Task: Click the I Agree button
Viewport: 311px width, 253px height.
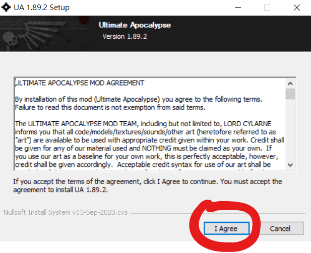Action: tap(226, 228)
